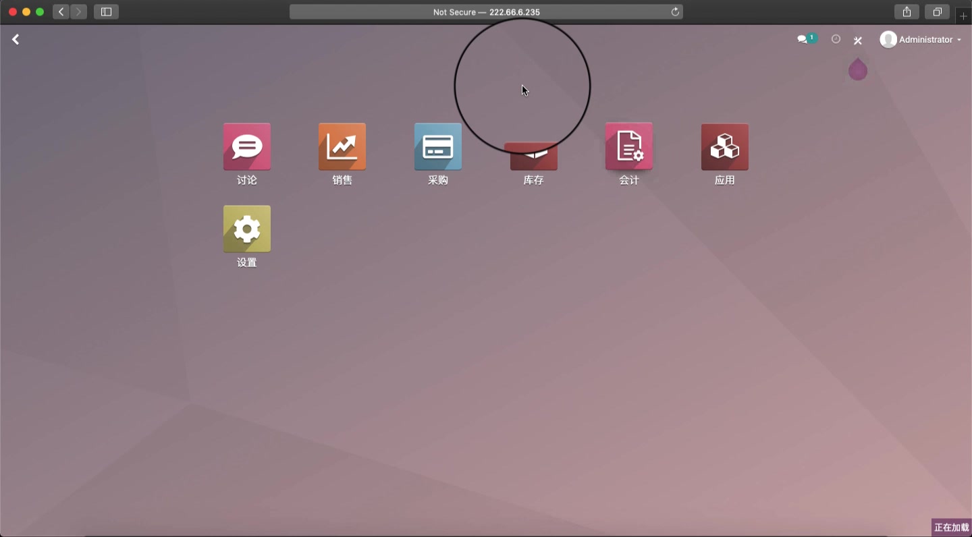Toggle the Safari sidebar button
The height and width of the screenshot is (537, 972).
tap(106, 11)
